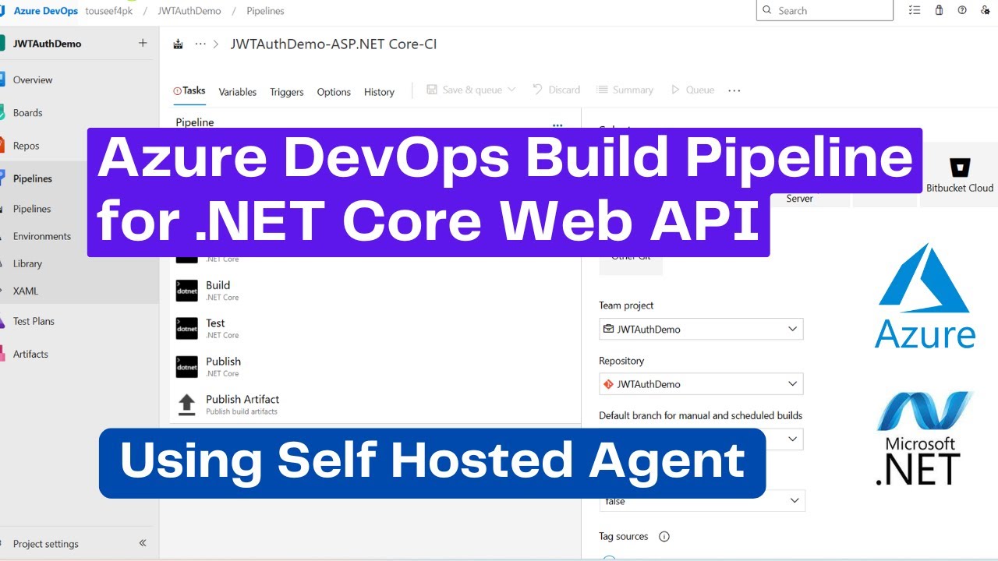
Task: Click the Publish Artifact upload icon
Action: point(187,404)
